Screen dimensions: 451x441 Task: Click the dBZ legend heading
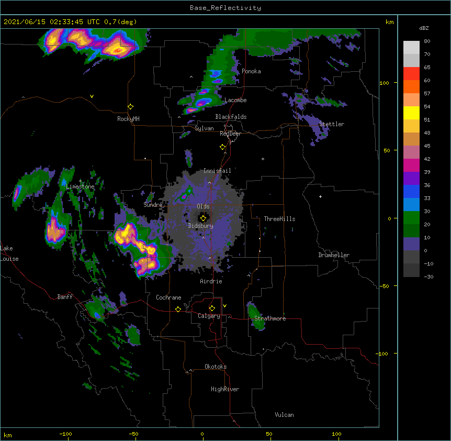tap(424, 28)
